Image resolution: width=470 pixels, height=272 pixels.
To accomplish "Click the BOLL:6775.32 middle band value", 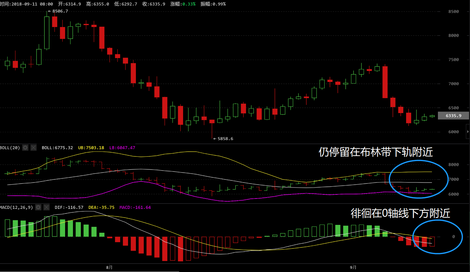I will [x=57, y=148].
